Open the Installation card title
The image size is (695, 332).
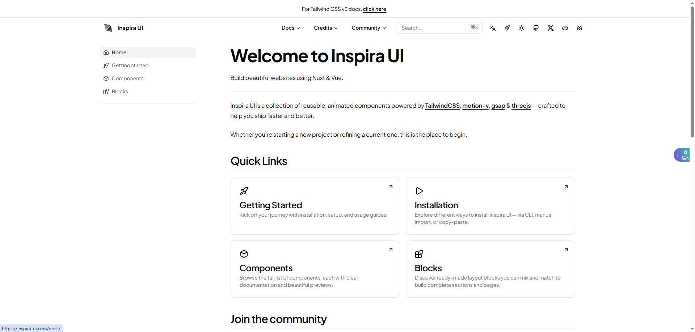[x=437, y=205]
